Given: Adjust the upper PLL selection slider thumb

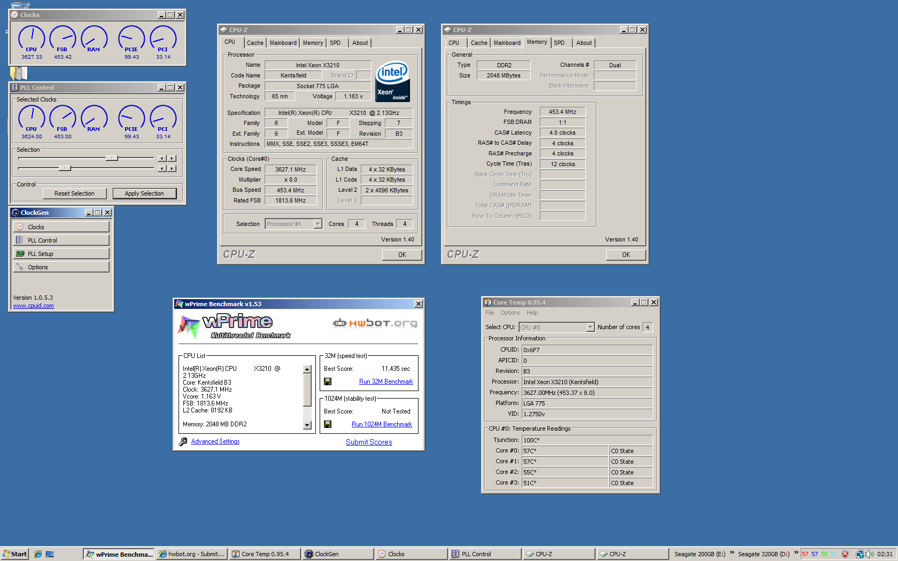Looking at the screenshot, I should [x=112, y=158].
